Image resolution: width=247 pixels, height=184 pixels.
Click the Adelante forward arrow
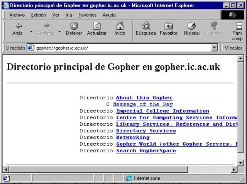click(46, 29)
